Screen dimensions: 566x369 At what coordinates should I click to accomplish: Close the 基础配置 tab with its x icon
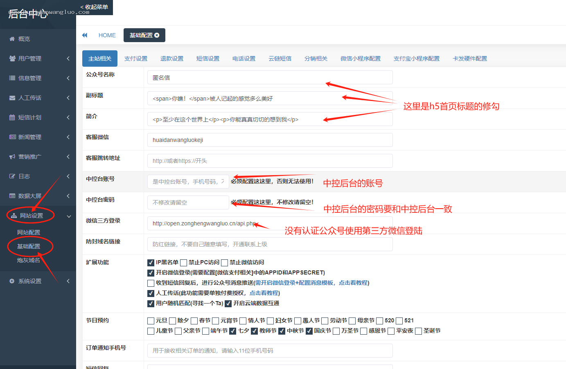(157, 35)
